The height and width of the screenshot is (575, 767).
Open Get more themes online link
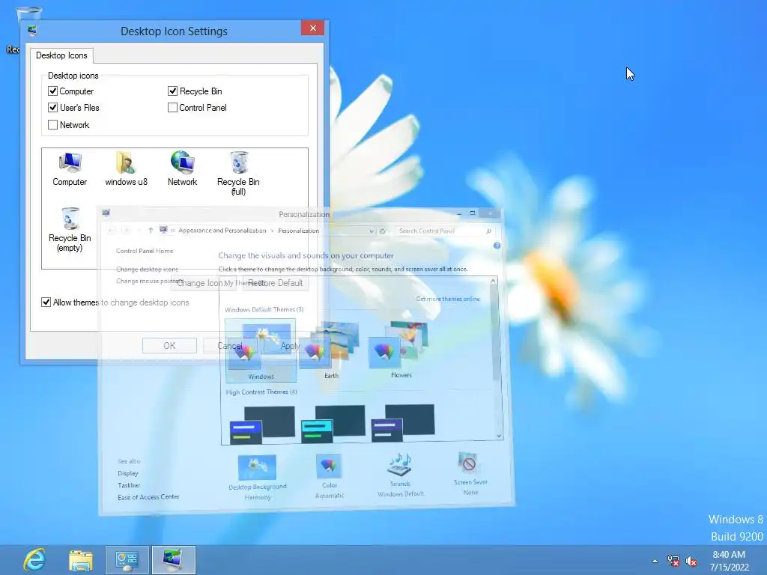point(448,299)
